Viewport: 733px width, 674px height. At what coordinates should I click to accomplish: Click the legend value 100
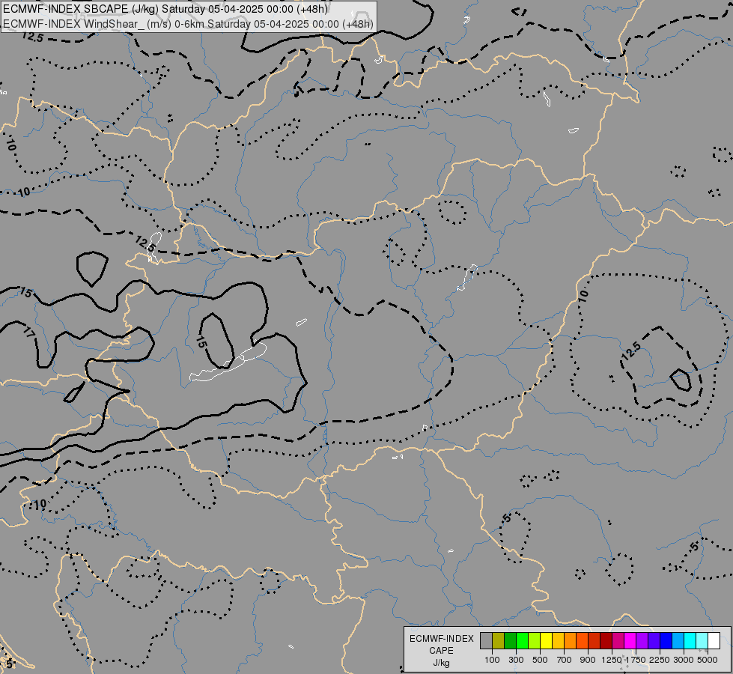point(492,660)
